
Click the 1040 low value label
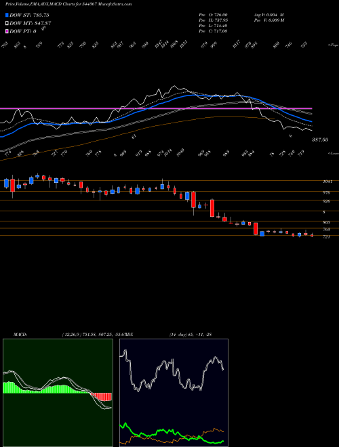tap(180, 152)
